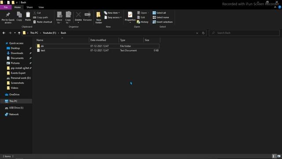Go forward with the Forward arrow
The height and width of the screenshot is (159, 282).
coord(10,33)
